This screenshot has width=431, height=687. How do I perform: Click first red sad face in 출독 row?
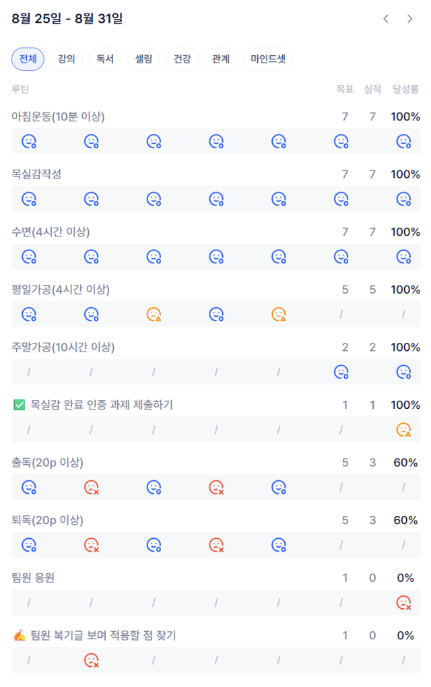pyautogui.click(x=92, y=488)
